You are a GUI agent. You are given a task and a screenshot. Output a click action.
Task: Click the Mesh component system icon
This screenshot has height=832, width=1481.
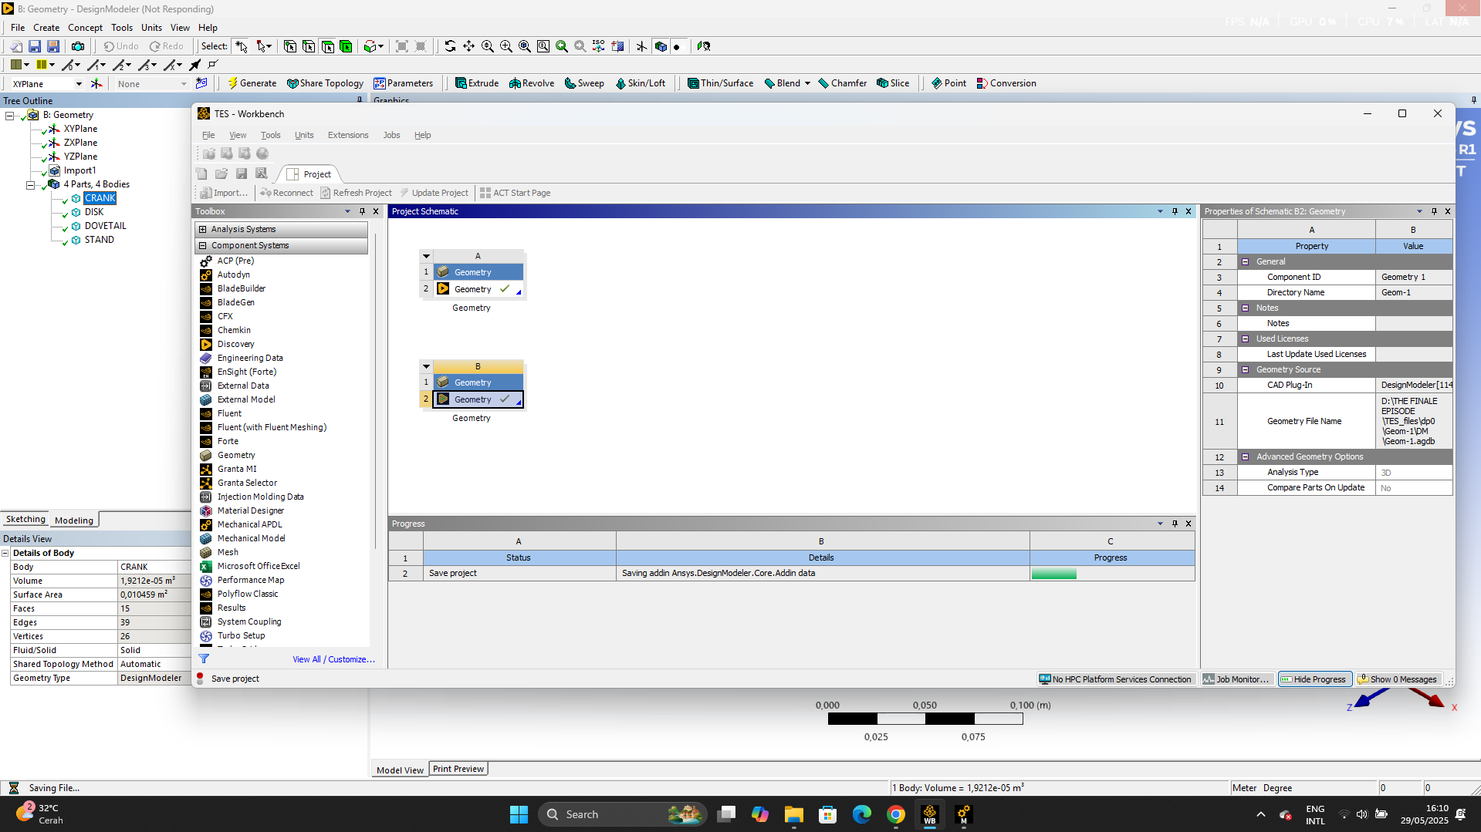(x=206, y=552)
